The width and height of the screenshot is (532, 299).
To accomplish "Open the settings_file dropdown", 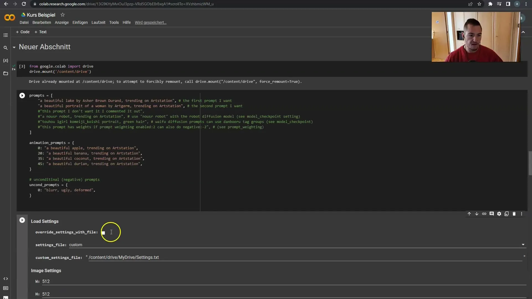I will [297, 245].
